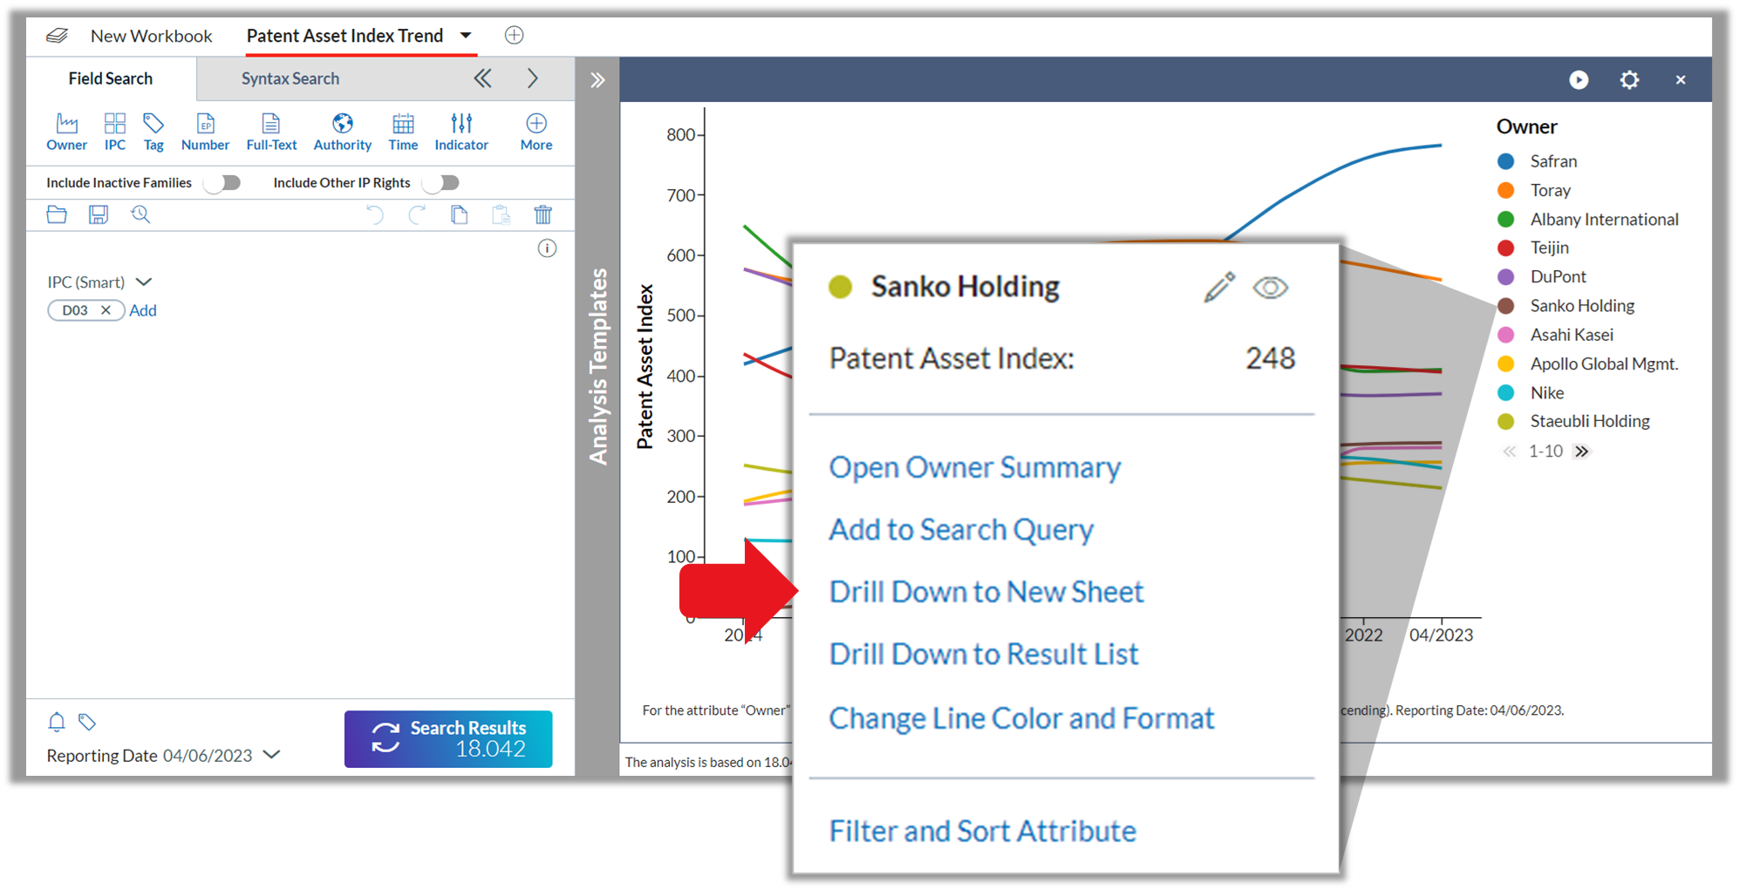Delete the query with trash icon

[542, 214]
